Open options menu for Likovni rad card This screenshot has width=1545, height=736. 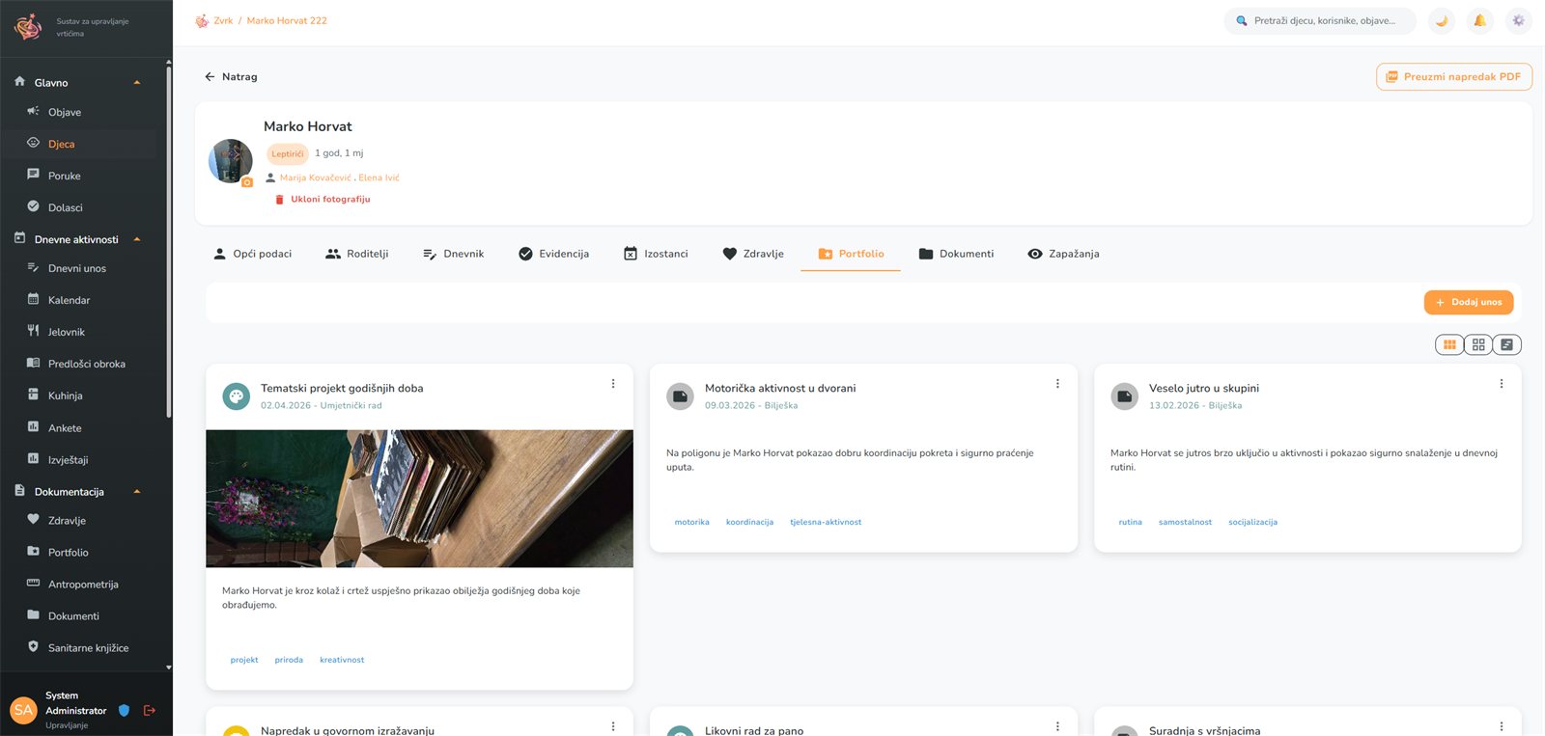pyautogui.click(x=1057, y=726)
